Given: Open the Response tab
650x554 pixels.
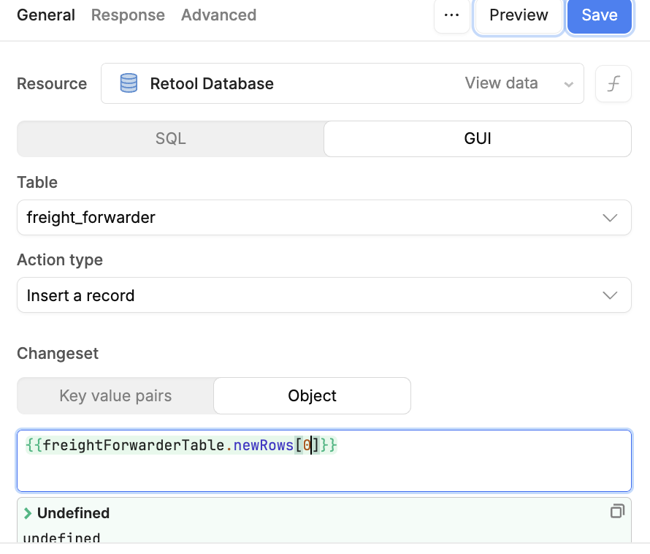Looking at the screenshot, I should pos(128,15).
